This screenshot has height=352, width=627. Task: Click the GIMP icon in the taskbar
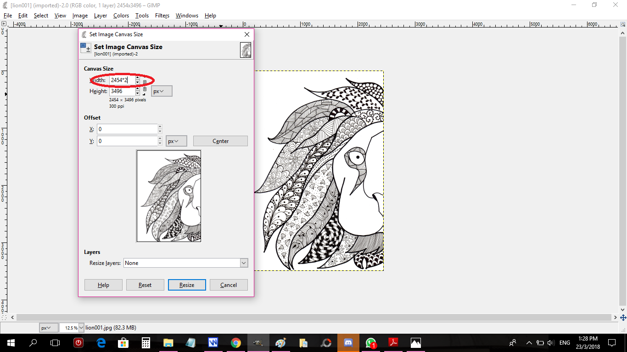[x=258, y=342]
